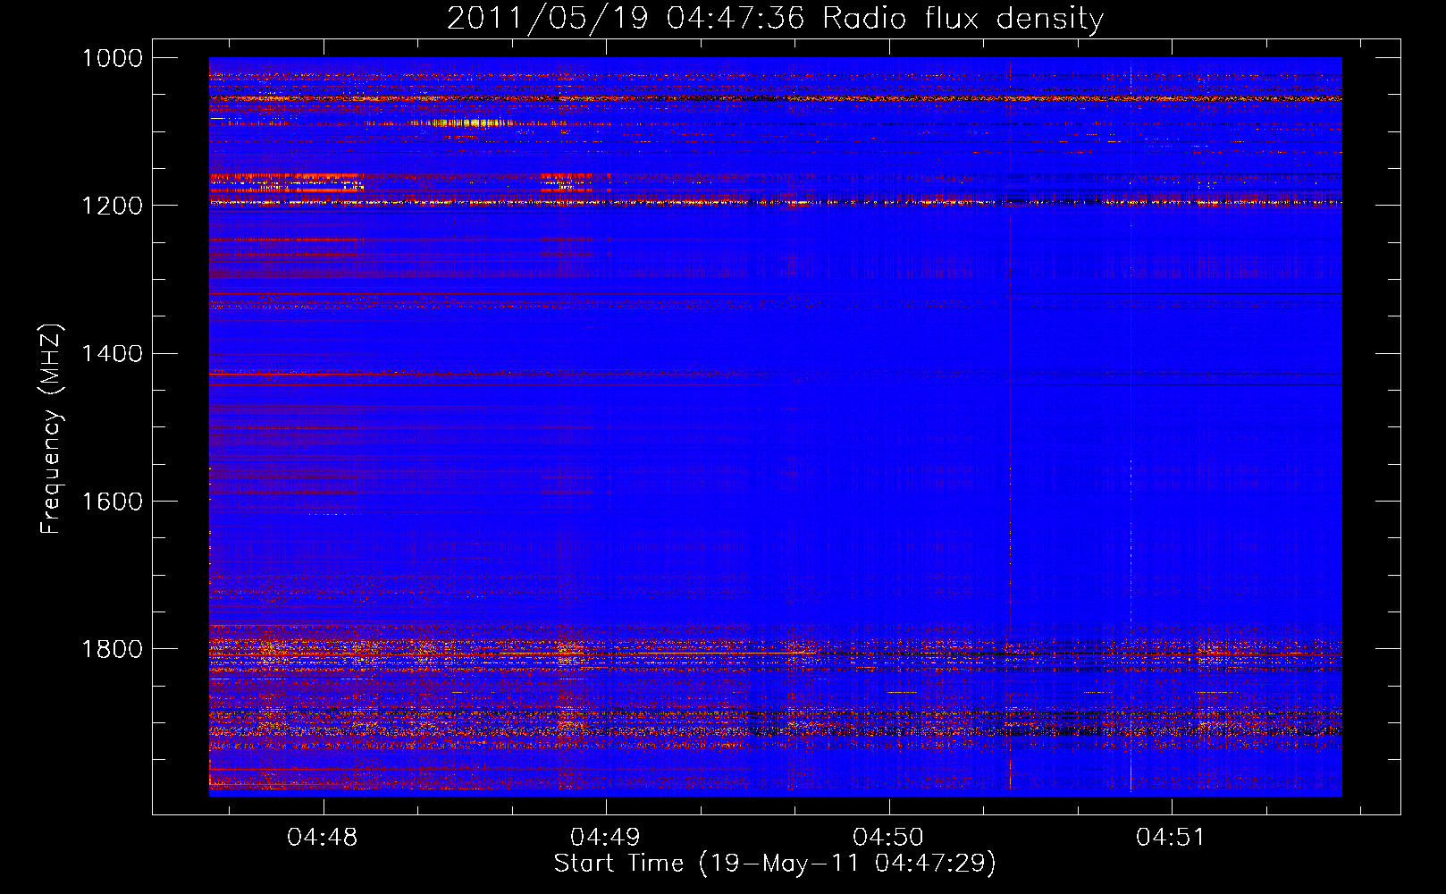
Task: Click the 04:50 time tick label
Action: [888, 838]
